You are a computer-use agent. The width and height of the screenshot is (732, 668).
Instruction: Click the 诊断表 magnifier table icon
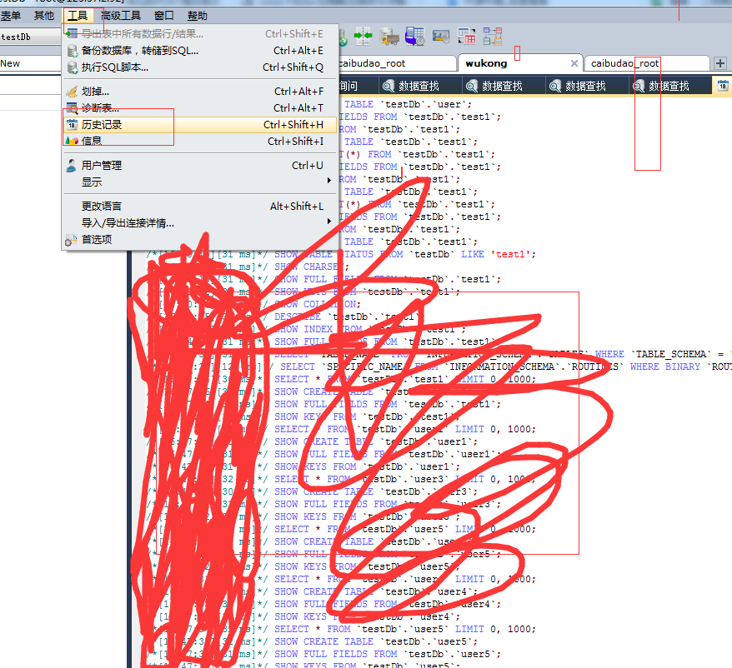tap(72, 108)
